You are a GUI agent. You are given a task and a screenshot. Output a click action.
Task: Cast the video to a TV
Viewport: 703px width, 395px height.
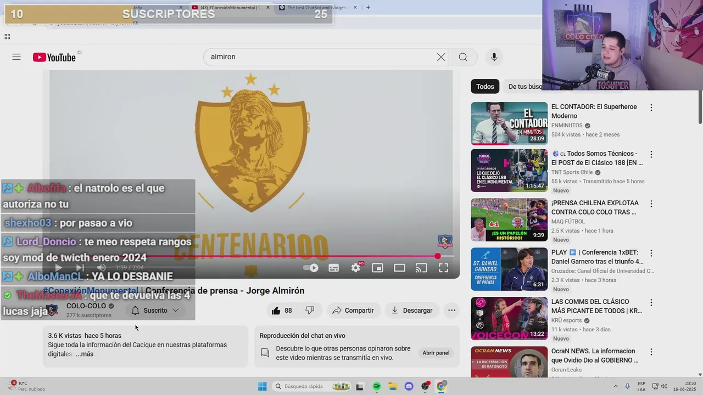coord(421,268)
